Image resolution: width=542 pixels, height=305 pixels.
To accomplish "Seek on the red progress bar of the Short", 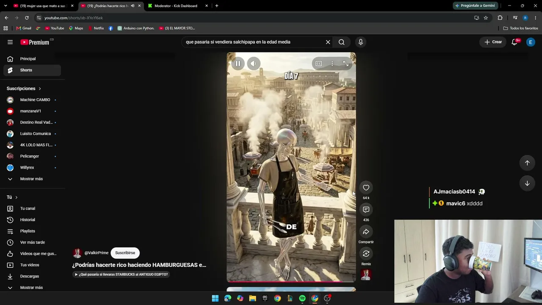I will (x=291, y=281).
